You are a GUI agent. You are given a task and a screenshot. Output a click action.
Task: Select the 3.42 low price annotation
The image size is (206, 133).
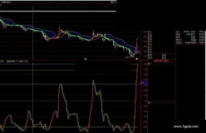coord(127,57)
